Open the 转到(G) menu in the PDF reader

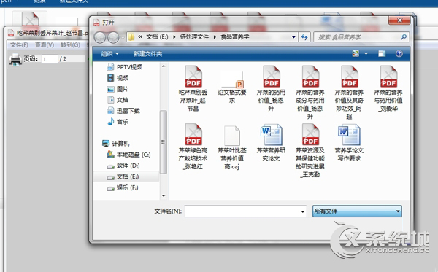70,44
